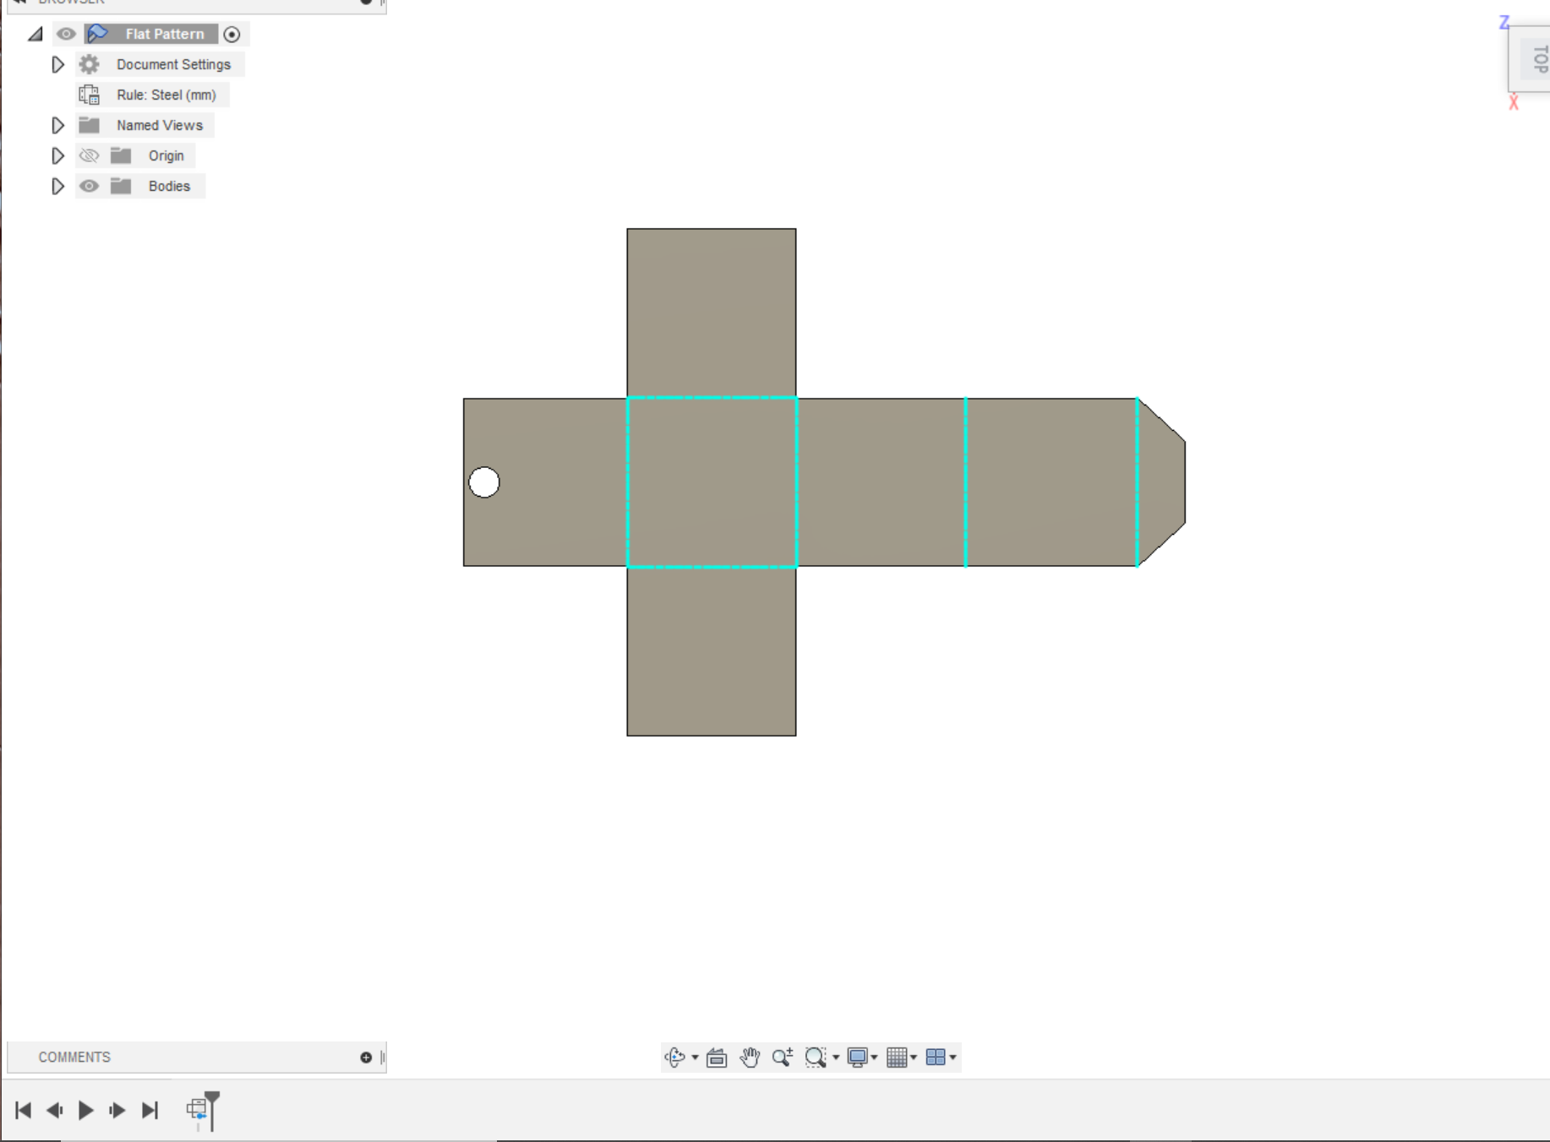Open the Comments panel
The height and width of the screenshot is (1142, 1550).
tap(74, 1057)
